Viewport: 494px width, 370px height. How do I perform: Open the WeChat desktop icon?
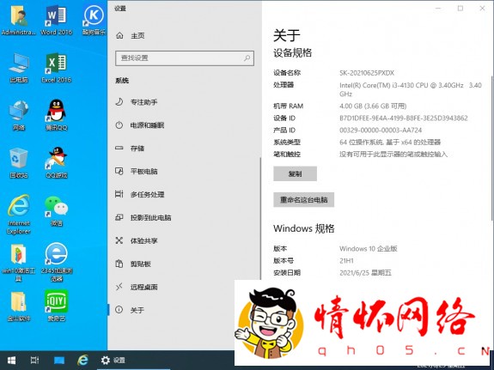click(x=57, y=211)
